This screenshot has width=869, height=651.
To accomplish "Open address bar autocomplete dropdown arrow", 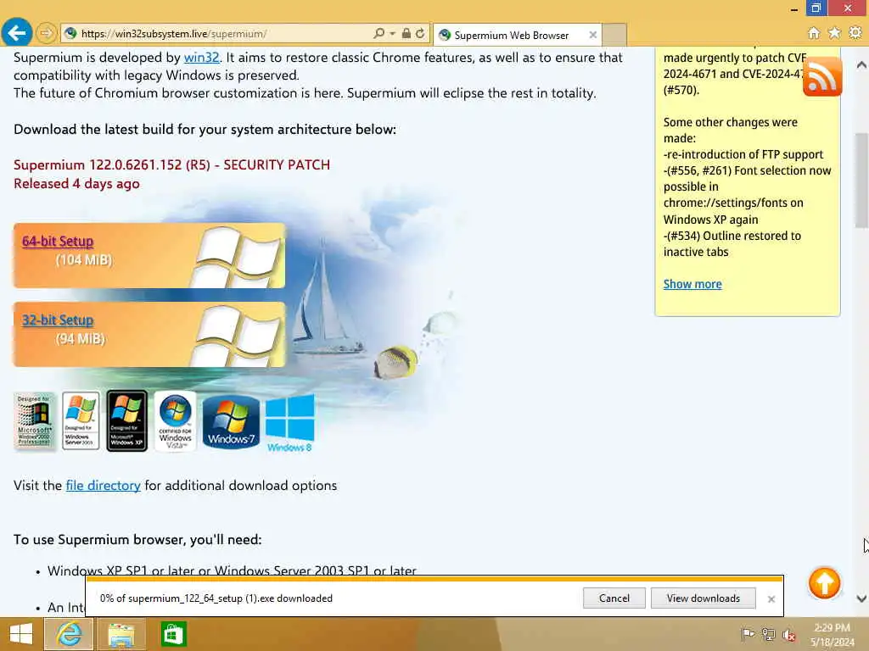I will (392, 34).
